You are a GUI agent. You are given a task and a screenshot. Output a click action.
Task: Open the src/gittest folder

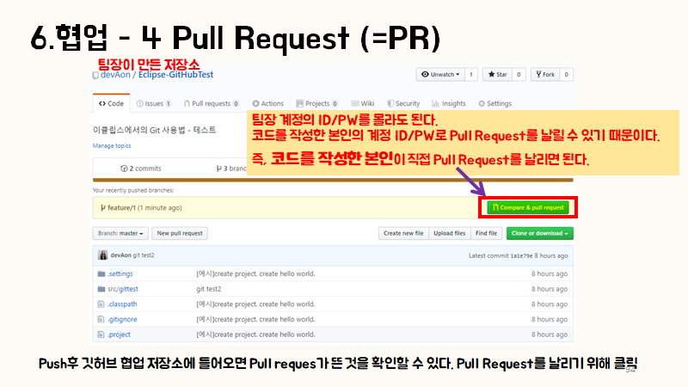(x=123, y=289)
